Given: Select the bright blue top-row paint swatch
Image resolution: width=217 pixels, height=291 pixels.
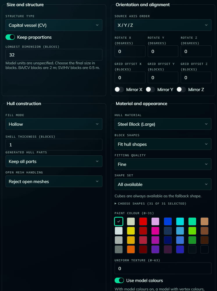Looking at the screenshot, I should [168, 221].
